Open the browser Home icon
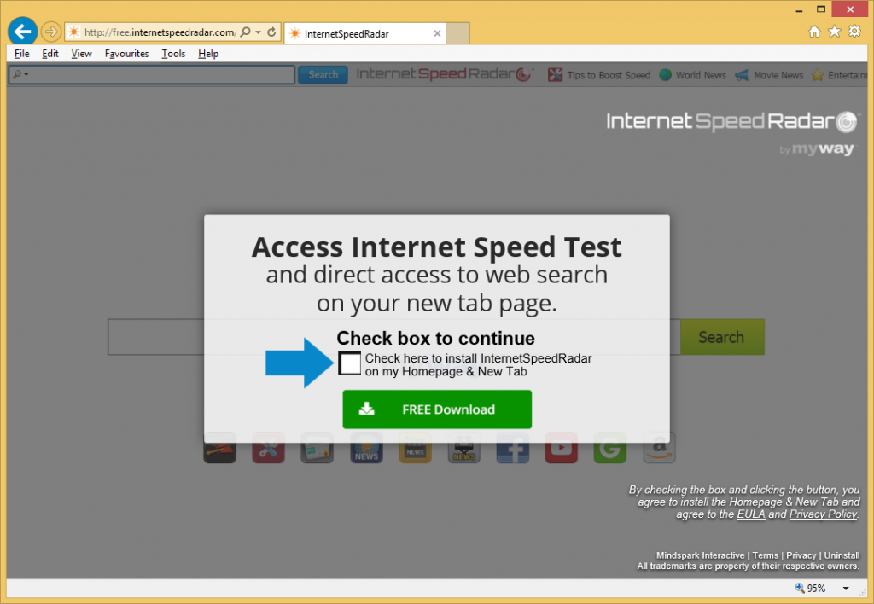This screenshot has height=604, width=874. pos(814,32)
